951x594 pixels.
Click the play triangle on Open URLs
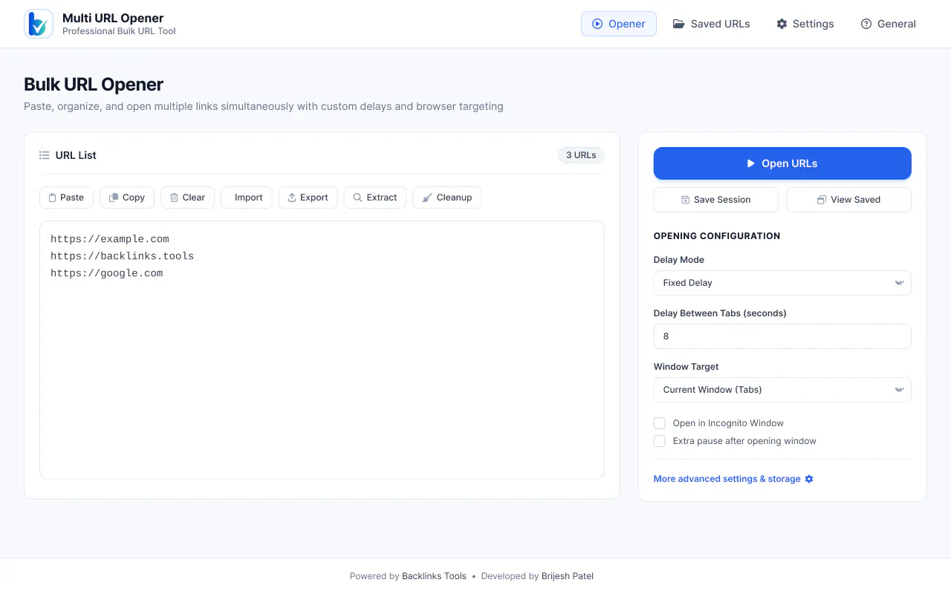click(x=751, y=163)
